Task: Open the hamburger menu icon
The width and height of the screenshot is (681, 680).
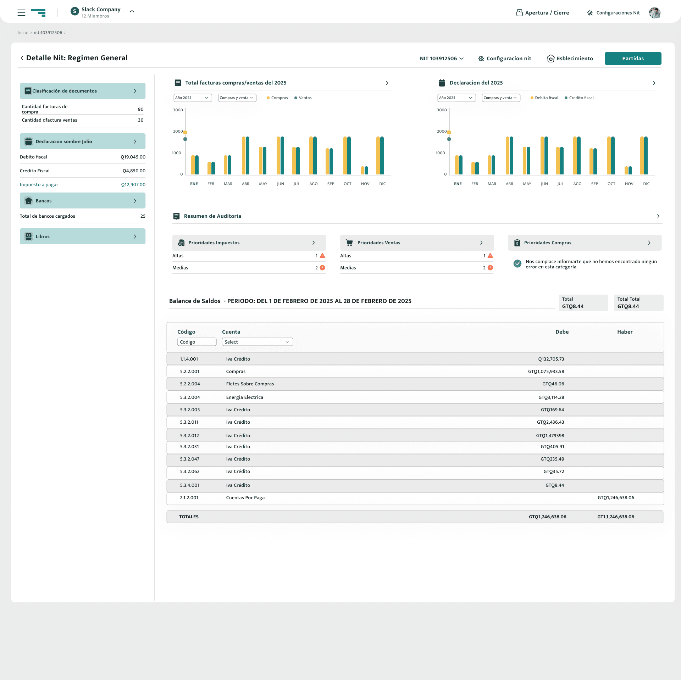Action: 21,13
